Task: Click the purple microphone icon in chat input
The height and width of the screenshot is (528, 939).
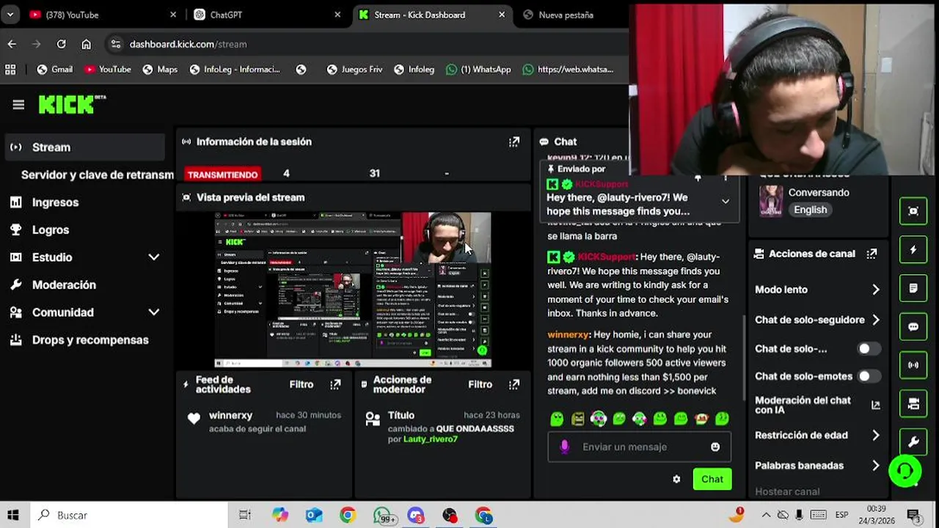Action: tap(564, 447)
